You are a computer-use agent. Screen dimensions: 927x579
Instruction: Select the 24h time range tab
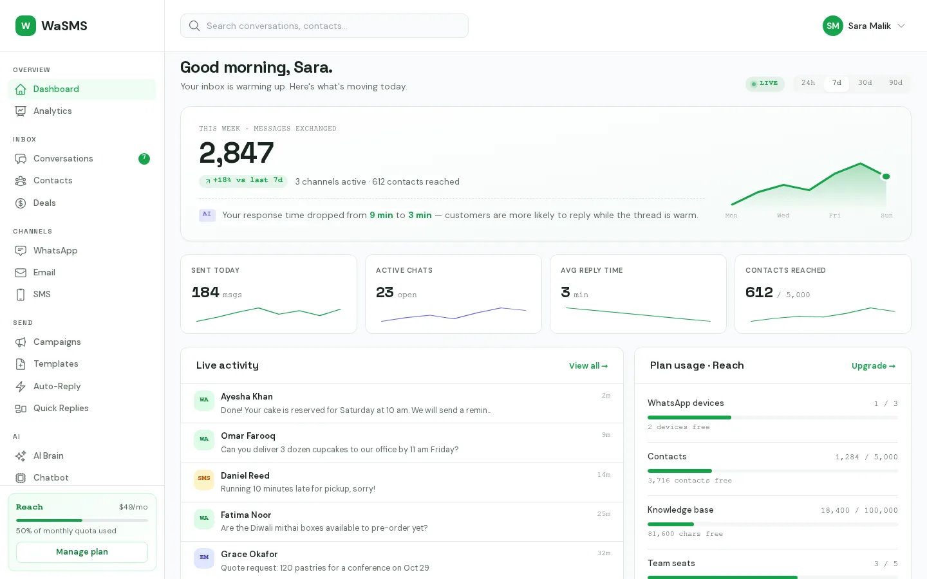[x=808, y=83]
